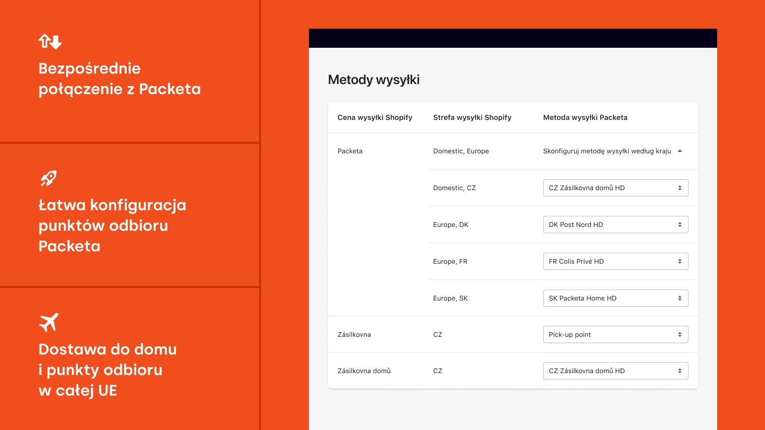
Task: Open the Zásilkovna domů row dropdown
Action: pyautogui.click(x=615, y=371)
